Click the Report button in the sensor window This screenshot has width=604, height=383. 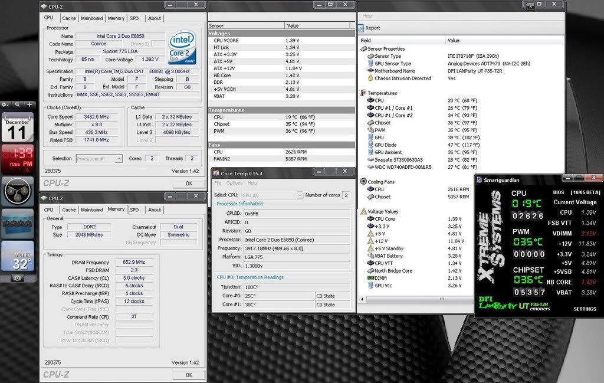click(369, 28)
